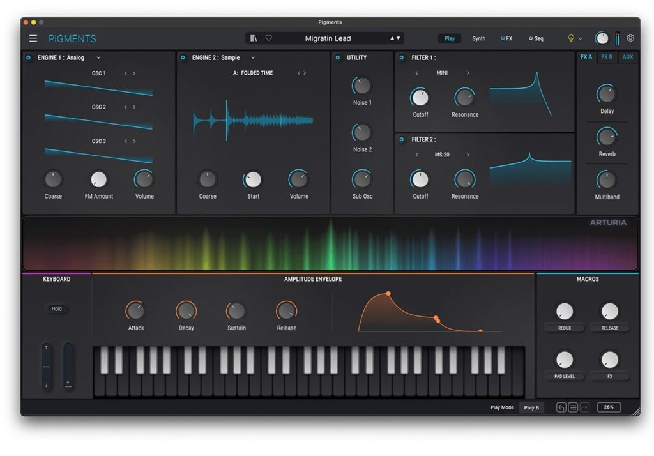
Task: Click the Folded Time sample waveform display
Action: pyautogui.click(x=253, y=121)
